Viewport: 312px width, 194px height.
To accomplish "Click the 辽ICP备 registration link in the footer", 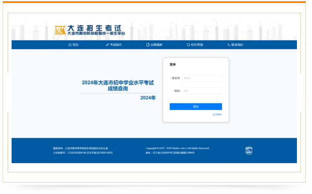I will (100, 153).
